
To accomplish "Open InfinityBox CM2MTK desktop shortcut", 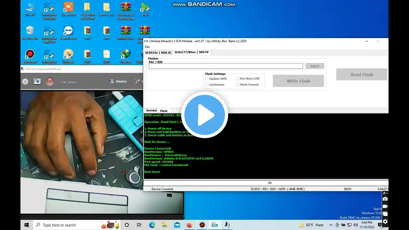I will coord(49,11).
